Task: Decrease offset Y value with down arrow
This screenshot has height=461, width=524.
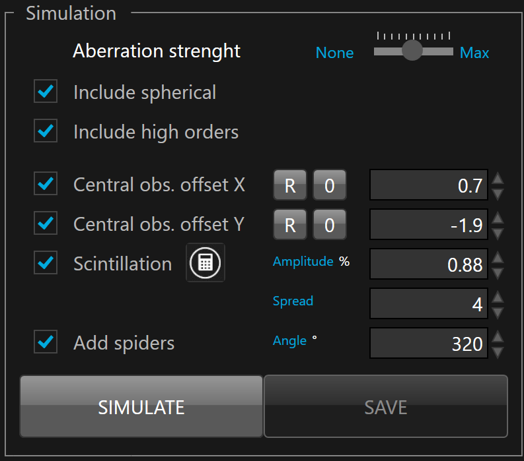Action: pyautogui.click(x=498, y=233)
